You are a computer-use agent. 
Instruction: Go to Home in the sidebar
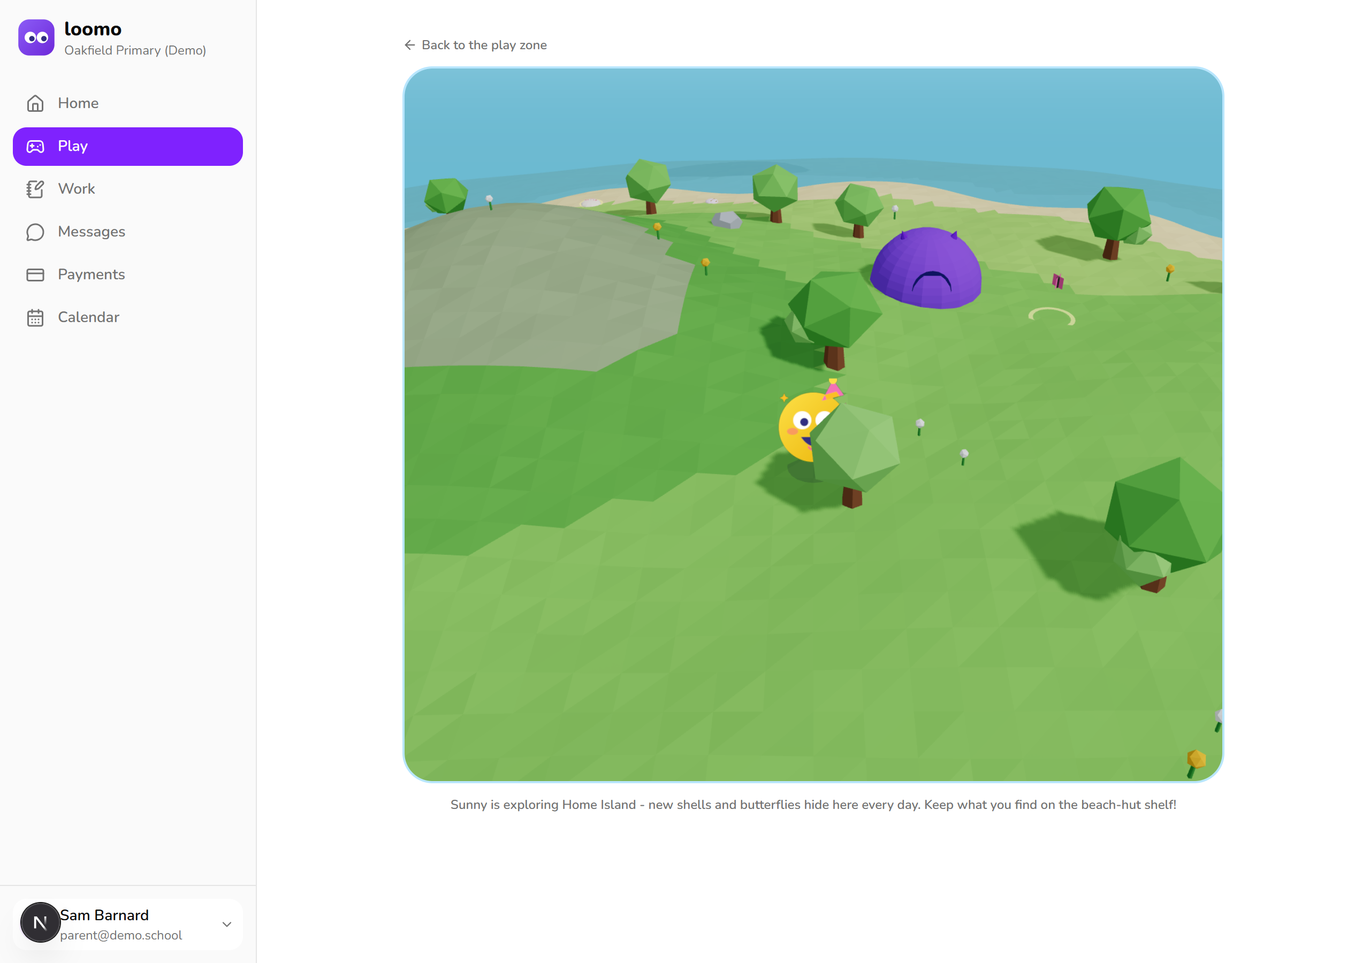point(128,104)
